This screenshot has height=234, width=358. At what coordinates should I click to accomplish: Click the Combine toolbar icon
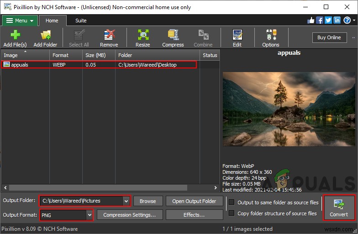click(x=203, y=35)
